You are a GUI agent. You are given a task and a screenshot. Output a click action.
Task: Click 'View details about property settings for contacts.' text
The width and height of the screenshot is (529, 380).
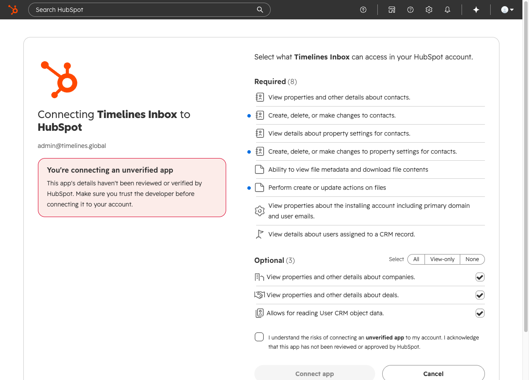pyautogui.click(x=339, y=133)
